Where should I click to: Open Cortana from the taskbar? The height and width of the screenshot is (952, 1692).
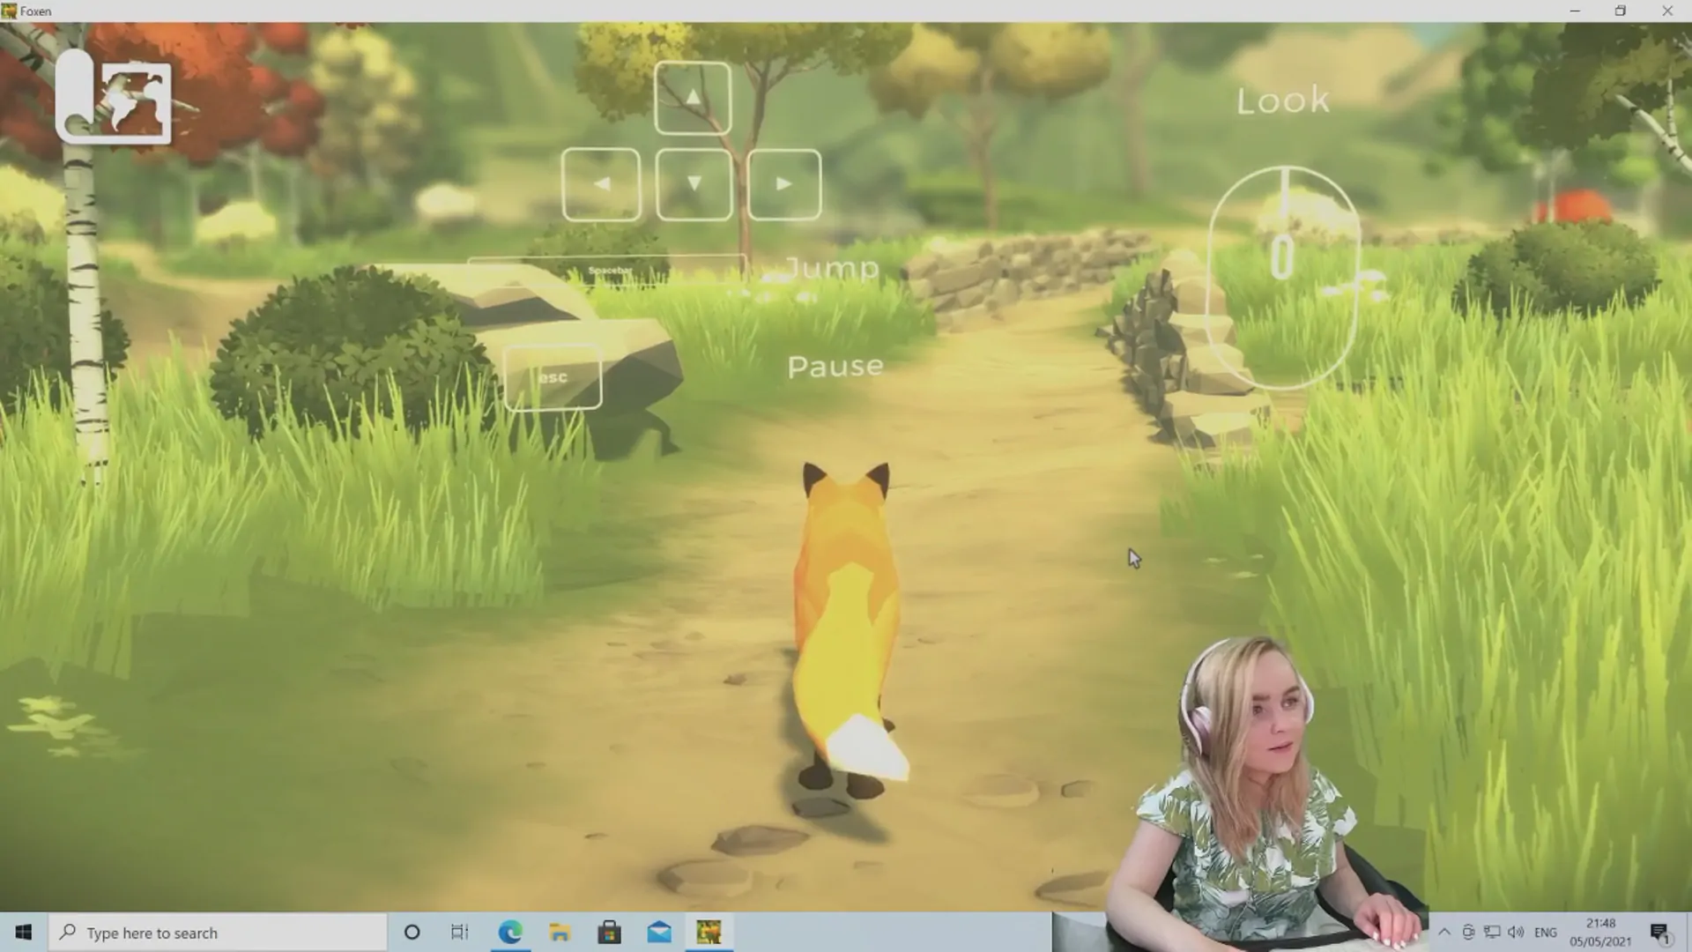412,933
